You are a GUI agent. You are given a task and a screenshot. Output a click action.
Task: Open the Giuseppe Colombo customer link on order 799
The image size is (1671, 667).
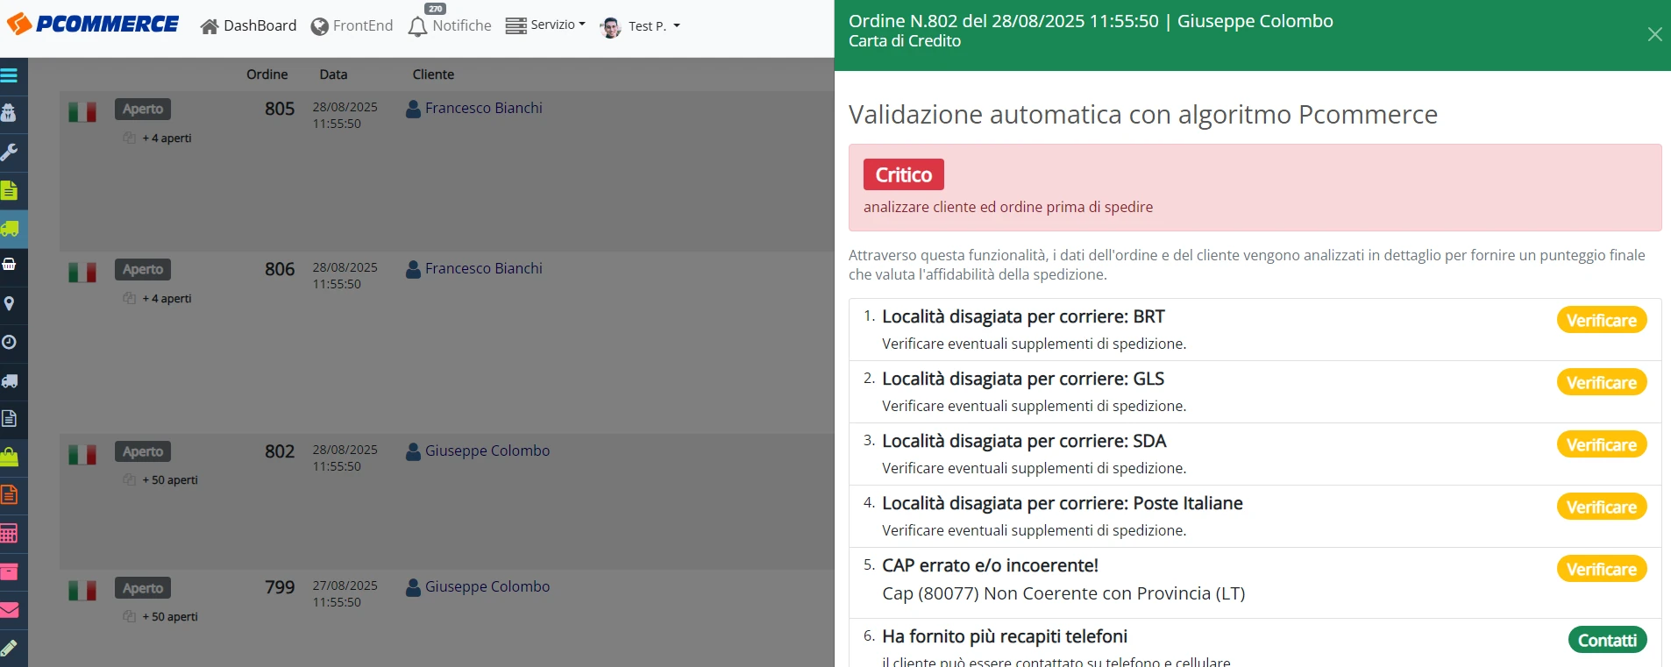(487, 586)
